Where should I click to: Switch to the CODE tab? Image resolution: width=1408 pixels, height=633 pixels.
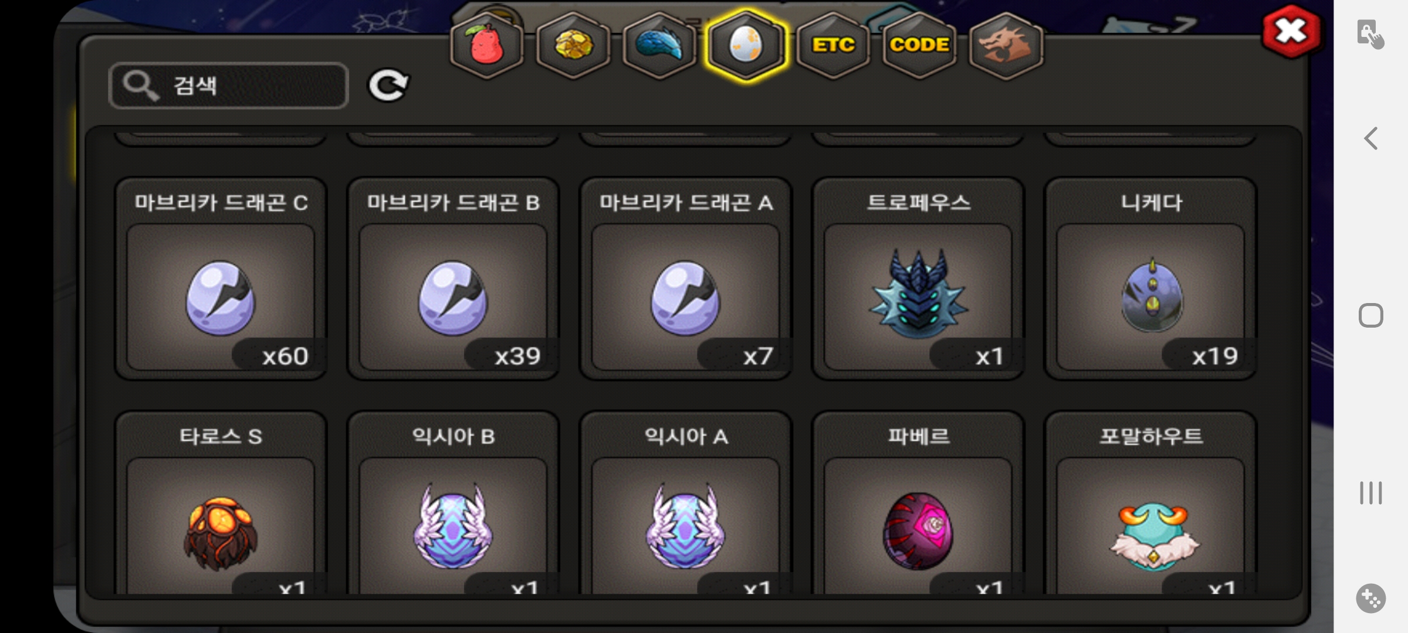[919, 46]
